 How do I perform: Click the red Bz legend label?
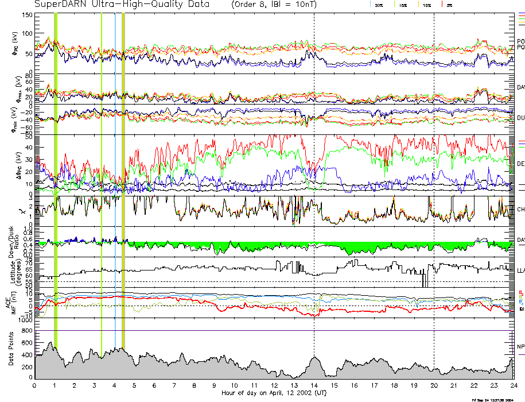tap(521, 292)
